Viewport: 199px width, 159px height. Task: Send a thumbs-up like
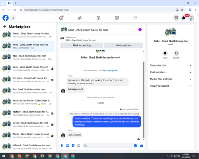tap(142, 146)
